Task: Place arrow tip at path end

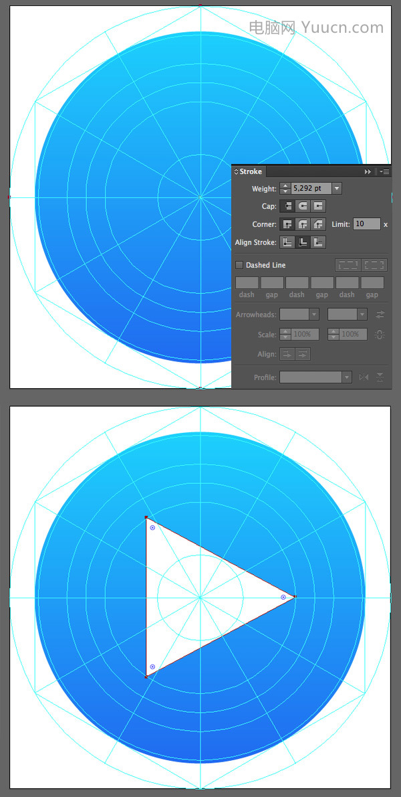Action: coord(303,354)
